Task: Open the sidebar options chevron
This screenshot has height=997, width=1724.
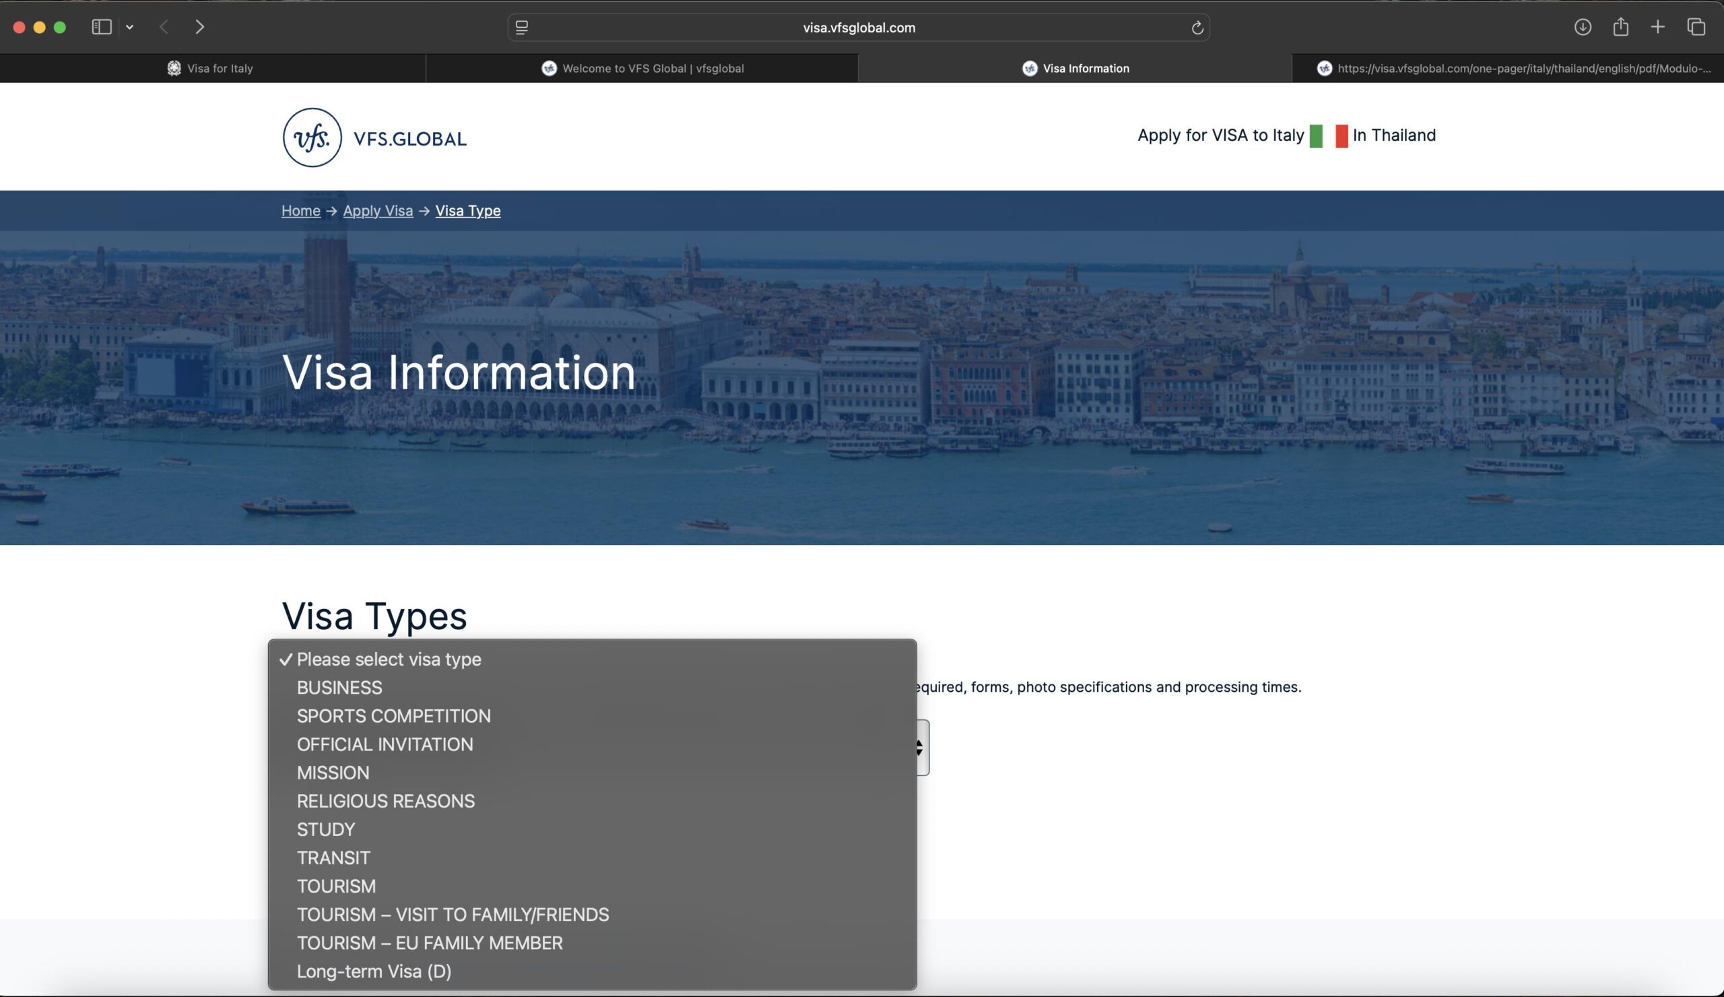Action: pos(129,28)
